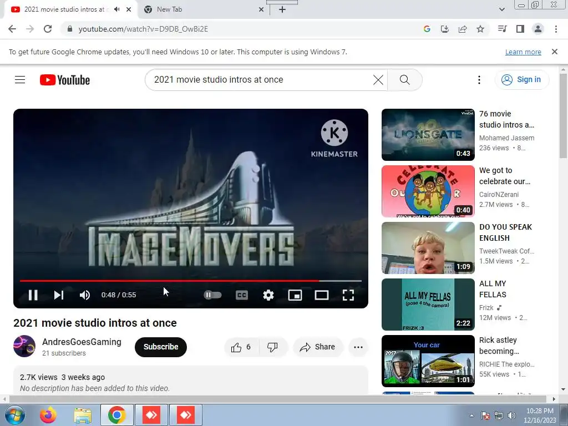Toggle closed captions CC button
The height and width of the screenshot is (426, 568).
pos(242,295)
